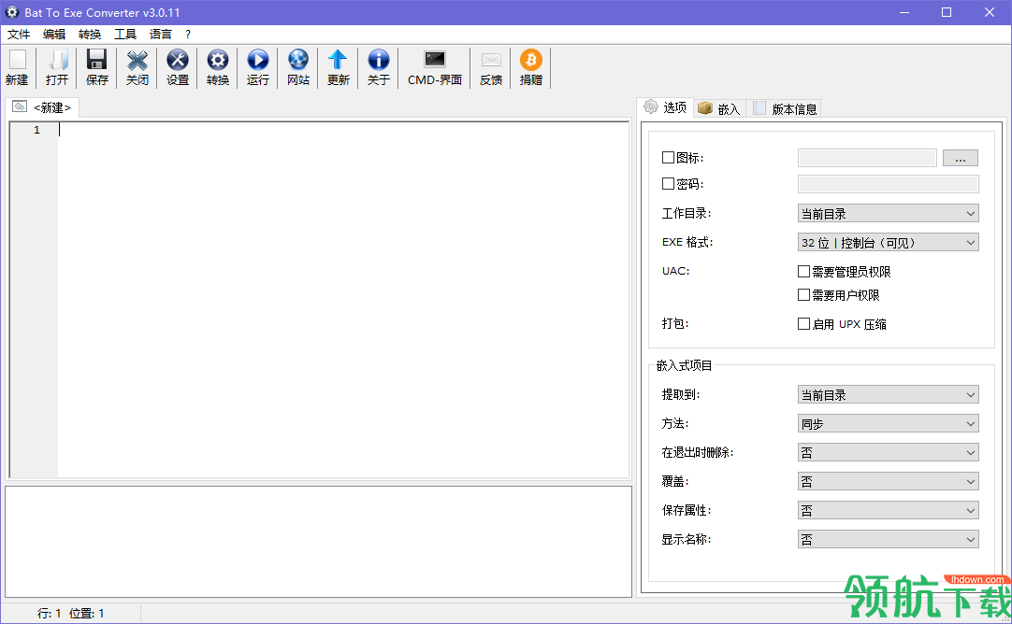This screenshot has height=624, width=1012.
Task: Open the 编辑 (Edit) menu
Action: point(54,35)
